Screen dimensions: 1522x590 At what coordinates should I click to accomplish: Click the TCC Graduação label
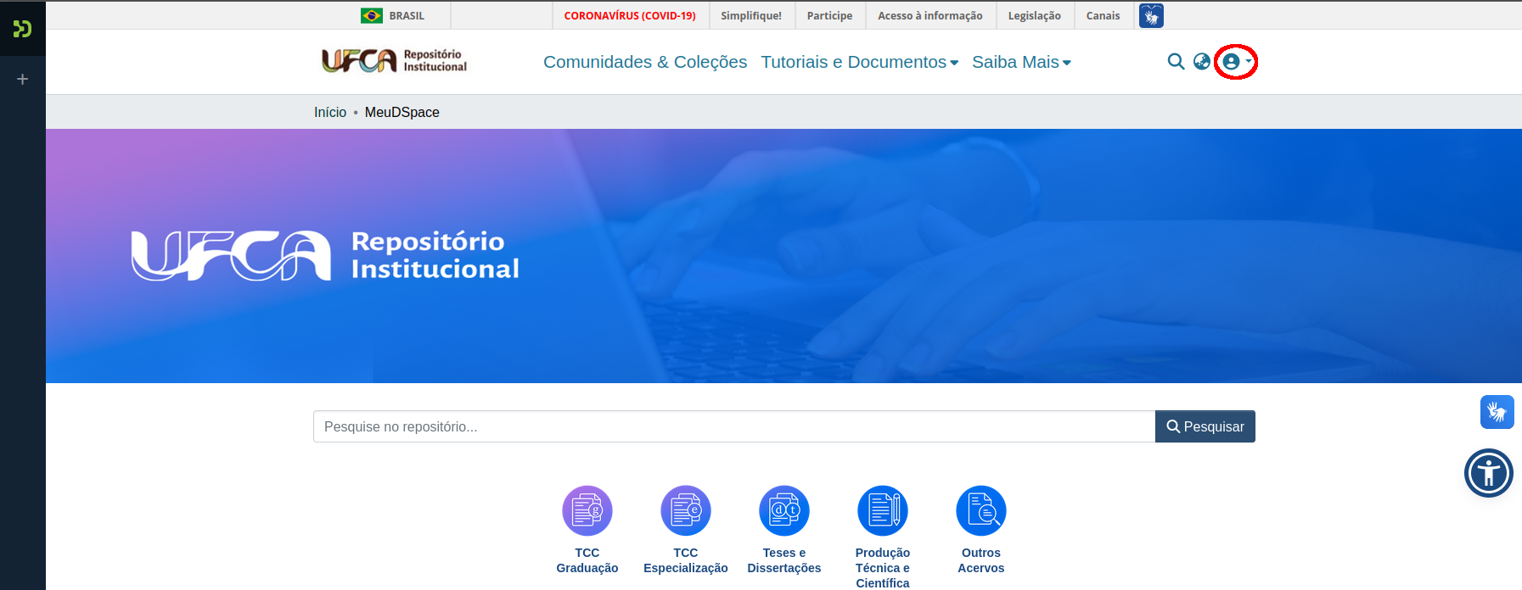587,560
